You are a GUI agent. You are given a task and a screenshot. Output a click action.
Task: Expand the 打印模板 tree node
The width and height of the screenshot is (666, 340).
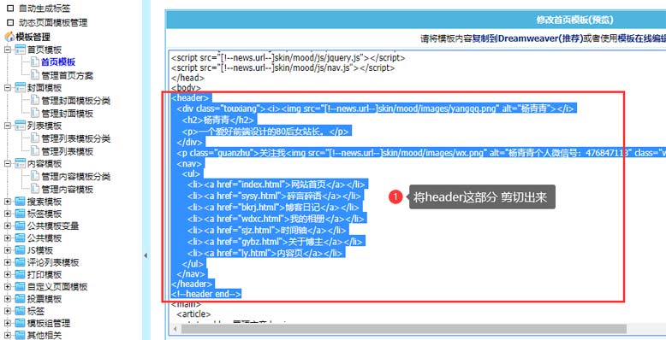click(7, 275)
